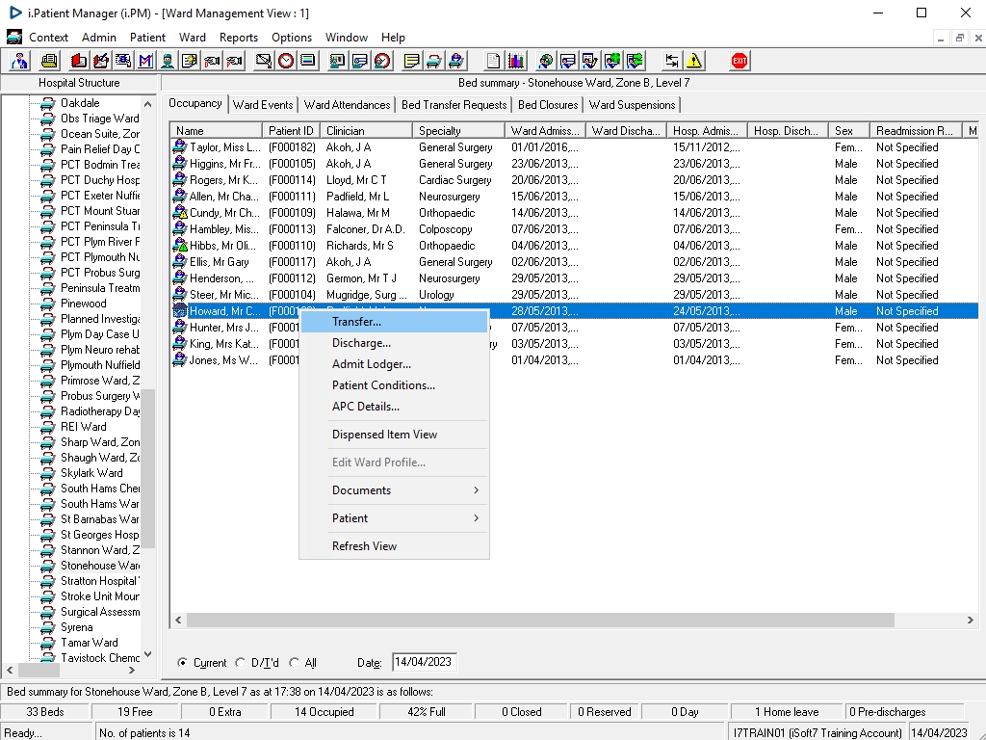Open the Bed Closures tab
Screen dimensions: 986x740
(x=548, y=105)
